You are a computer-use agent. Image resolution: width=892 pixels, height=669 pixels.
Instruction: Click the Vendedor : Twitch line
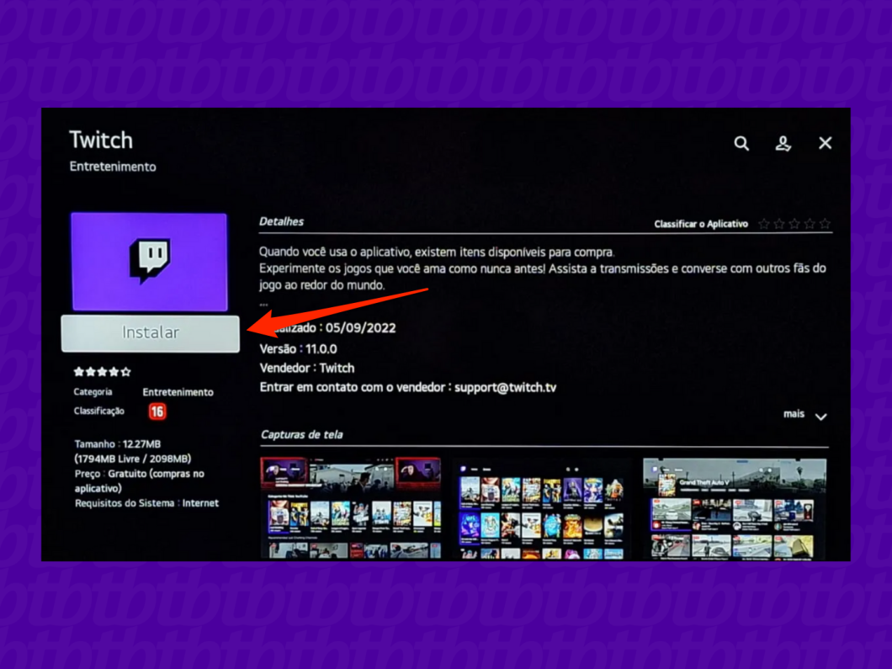(307, 368)
